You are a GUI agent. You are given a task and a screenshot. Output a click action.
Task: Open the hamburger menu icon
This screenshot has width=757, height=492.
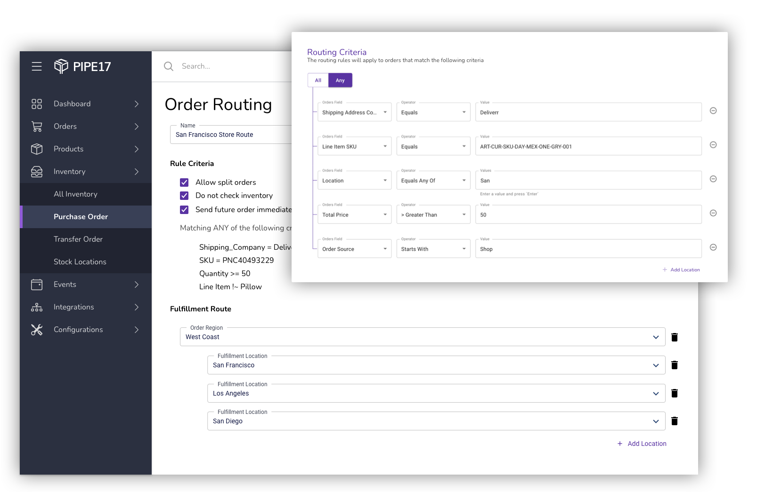[x=37, y=66]
